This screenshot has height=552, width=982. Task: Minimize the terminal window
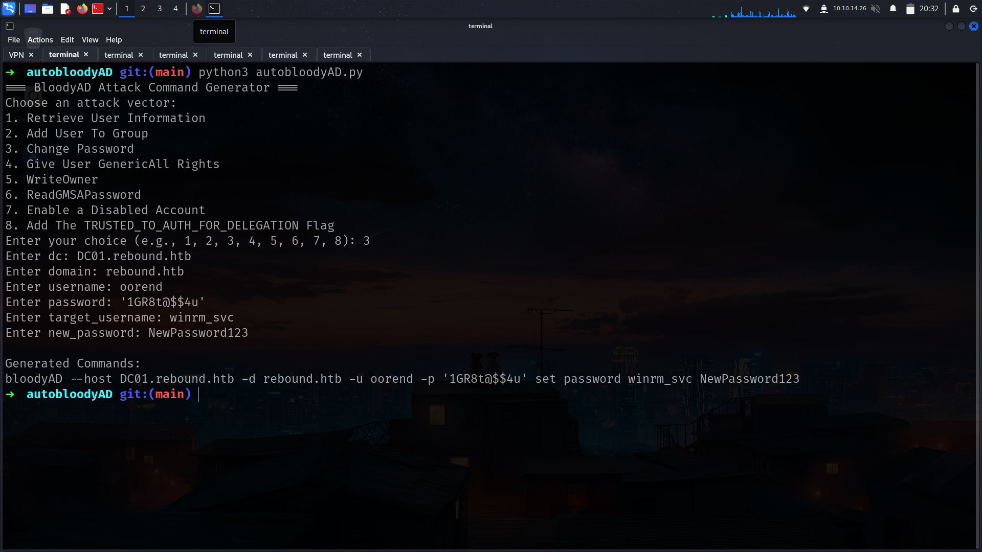point(949,26)
